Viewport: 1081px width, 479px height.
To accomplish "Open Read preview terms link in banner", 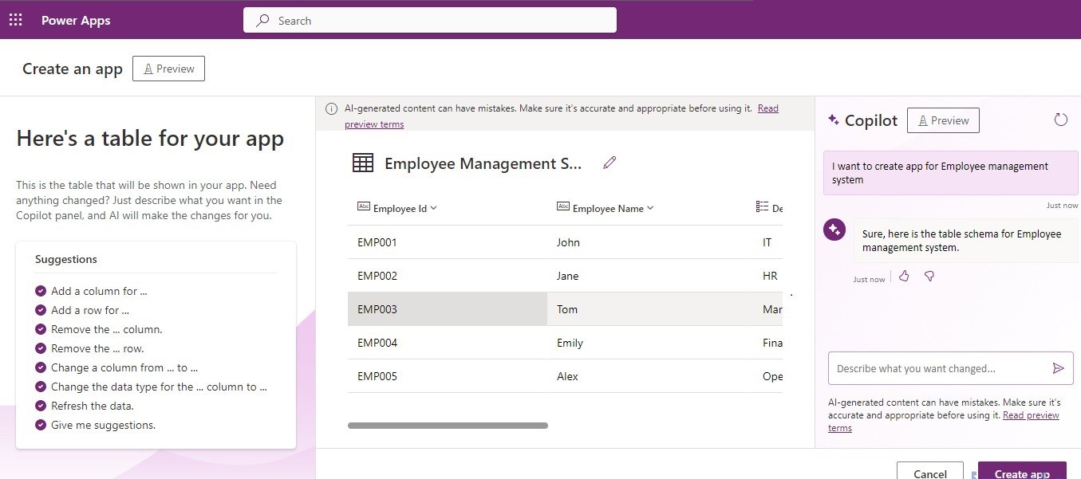I will (x=767, y=108).
